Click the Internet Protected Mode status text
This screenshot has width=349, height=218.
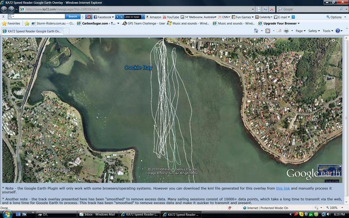(x=268, y=208)
